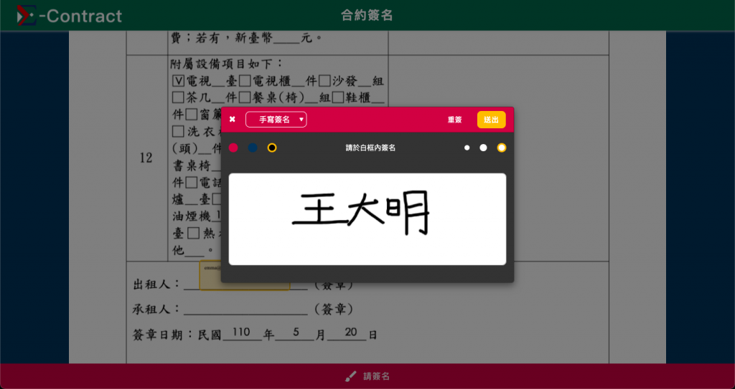This screenshot has width=735, height=389.
Task: Tick the 電視櫃 checkbox
Action: 245,82
